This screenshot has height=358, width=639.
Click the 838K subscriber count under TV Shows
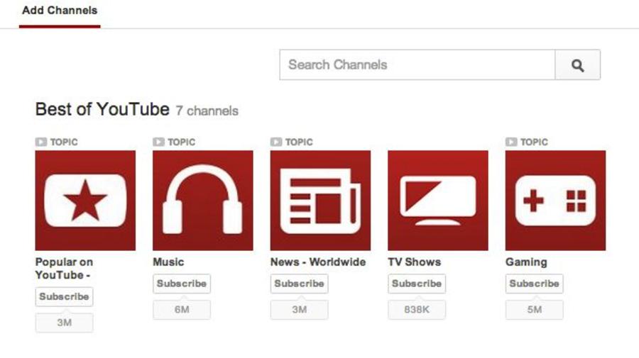[x=417, y=310]
